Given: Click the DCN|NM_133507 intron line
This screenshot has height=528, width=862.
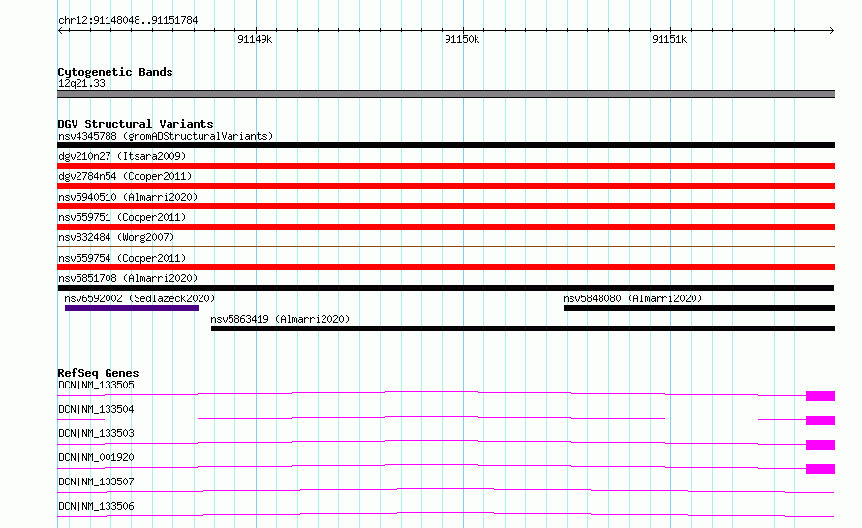Looking at the screenshot, I should [446, 489].
